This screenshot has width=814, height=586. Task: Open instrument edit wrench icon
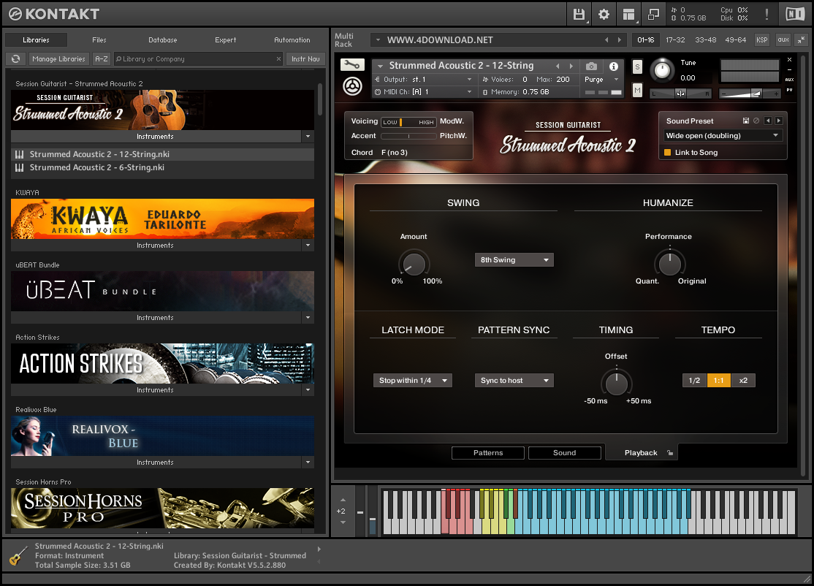(x=352, y=65)
